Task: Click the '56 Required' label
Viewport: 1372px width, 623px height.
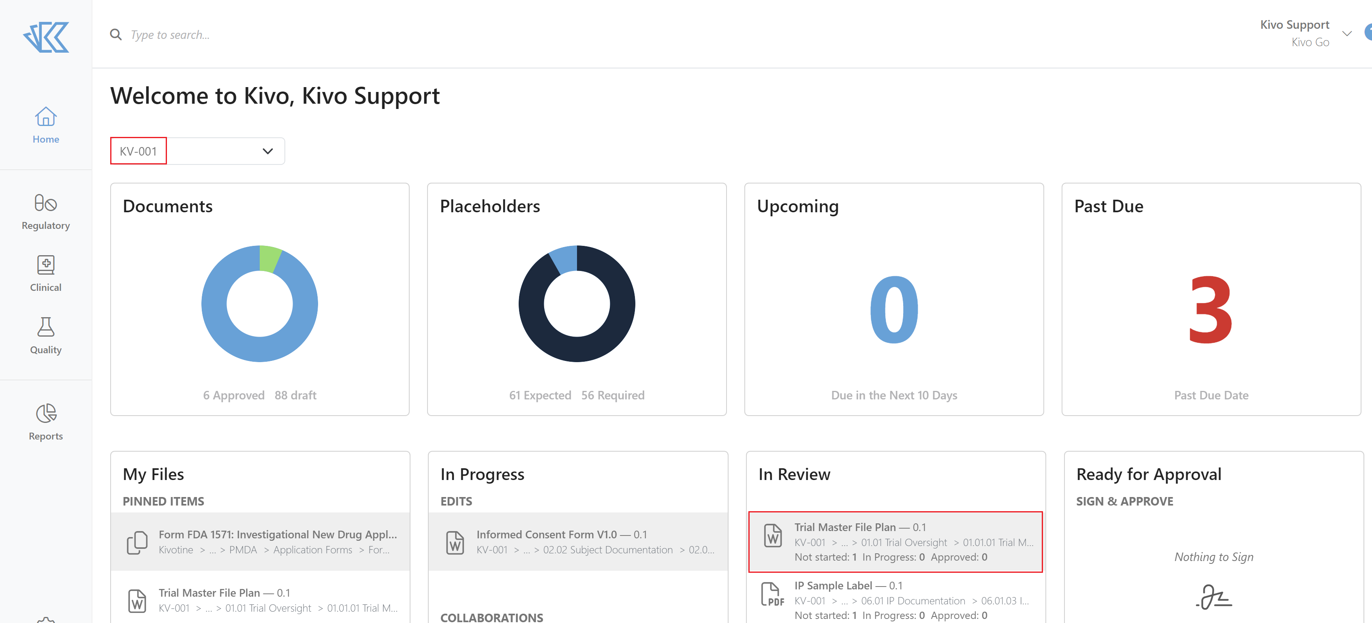Action: (x=613, y=395)
